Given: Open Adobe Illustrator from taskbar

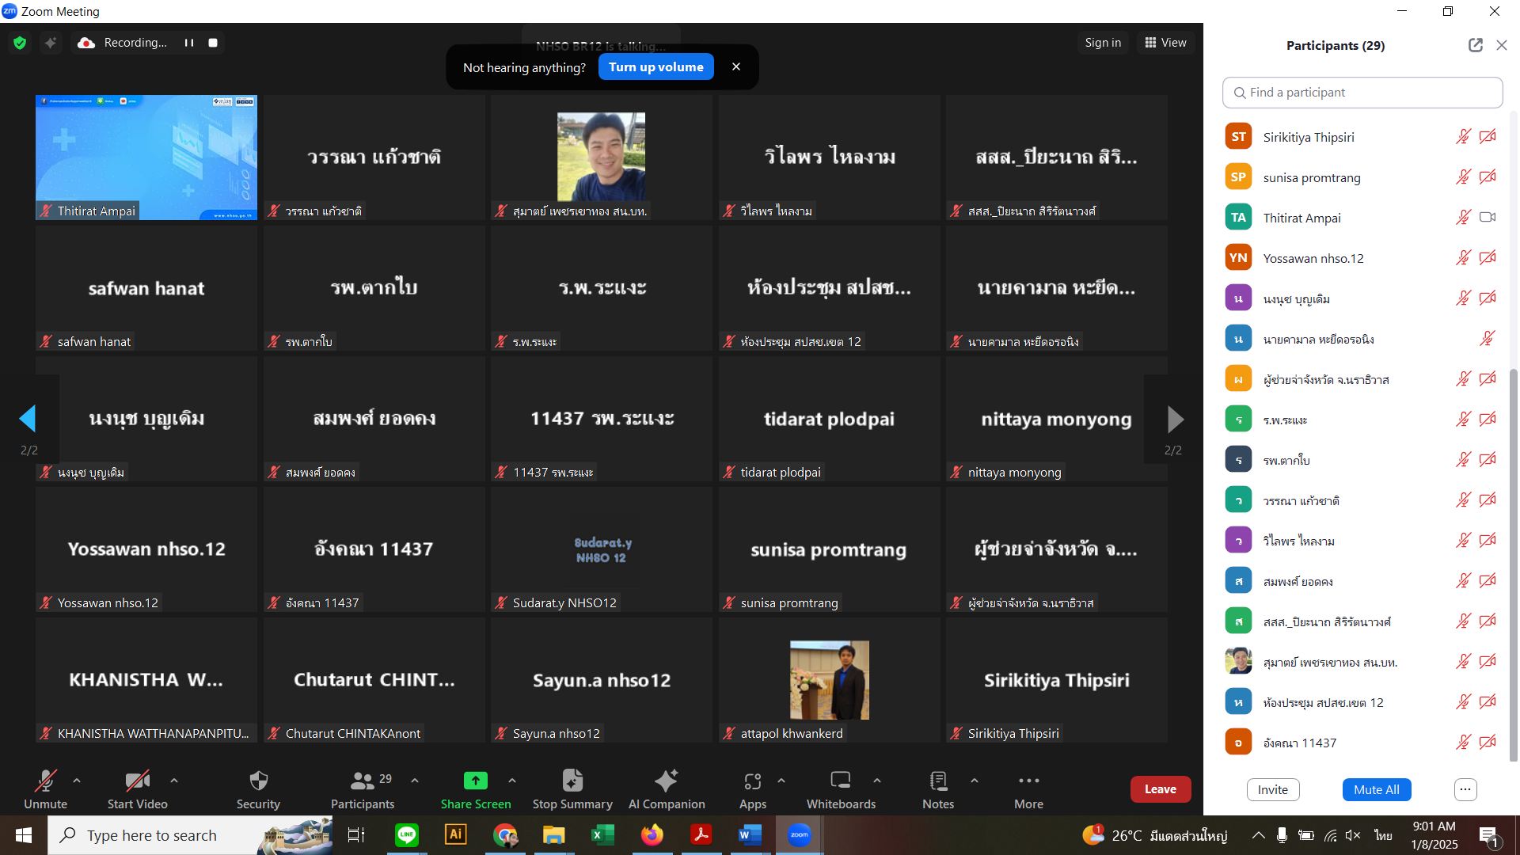Looking at the screenshot, I should point(455,835).
